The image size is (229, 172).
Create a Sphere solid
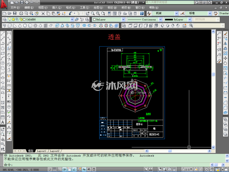click(x=25, y=26)
